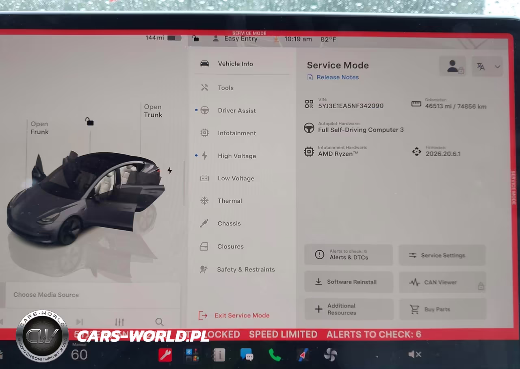Open the red wrench service app
The image size is (520, 369).
[165, 355]
